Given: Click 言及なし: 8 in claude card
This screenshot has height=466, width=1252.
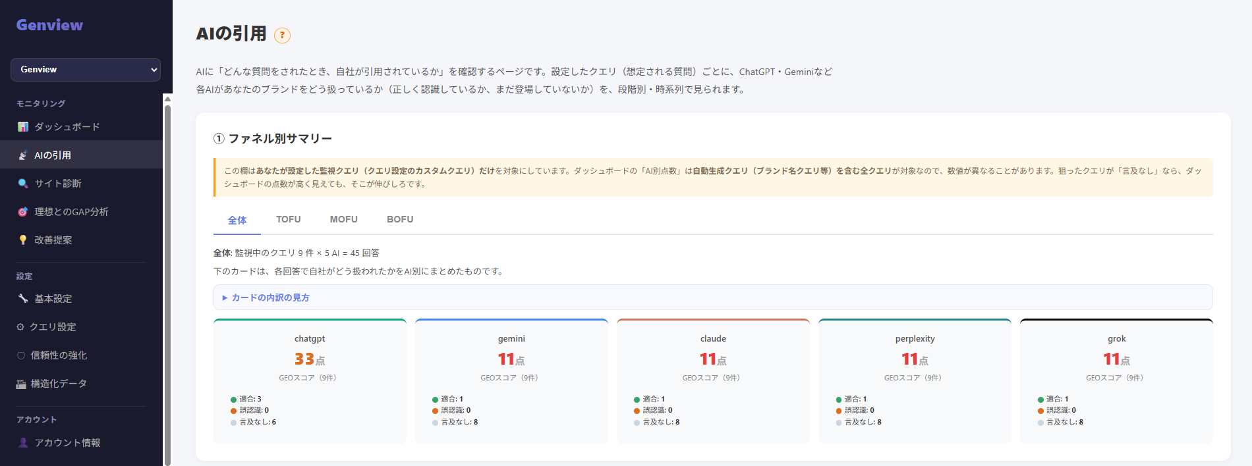Looking at the screenshot, I should coord(657,422).
